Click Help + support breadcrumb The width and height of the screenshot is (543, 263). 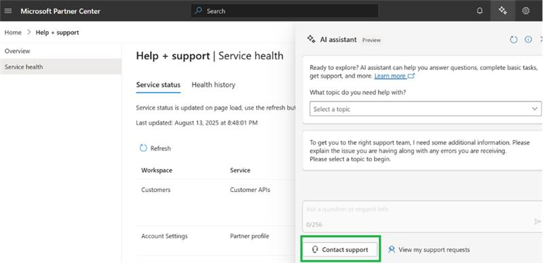57,32
